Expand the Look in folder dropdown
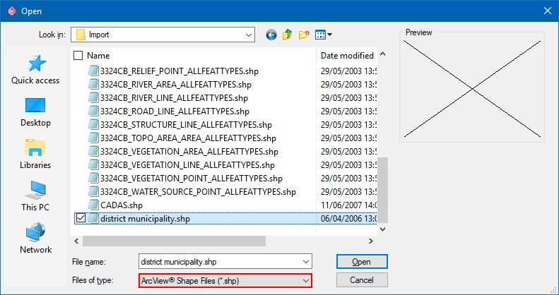This screenshot has width=559, height=295. pyautogui.click(x=247, y=34)
